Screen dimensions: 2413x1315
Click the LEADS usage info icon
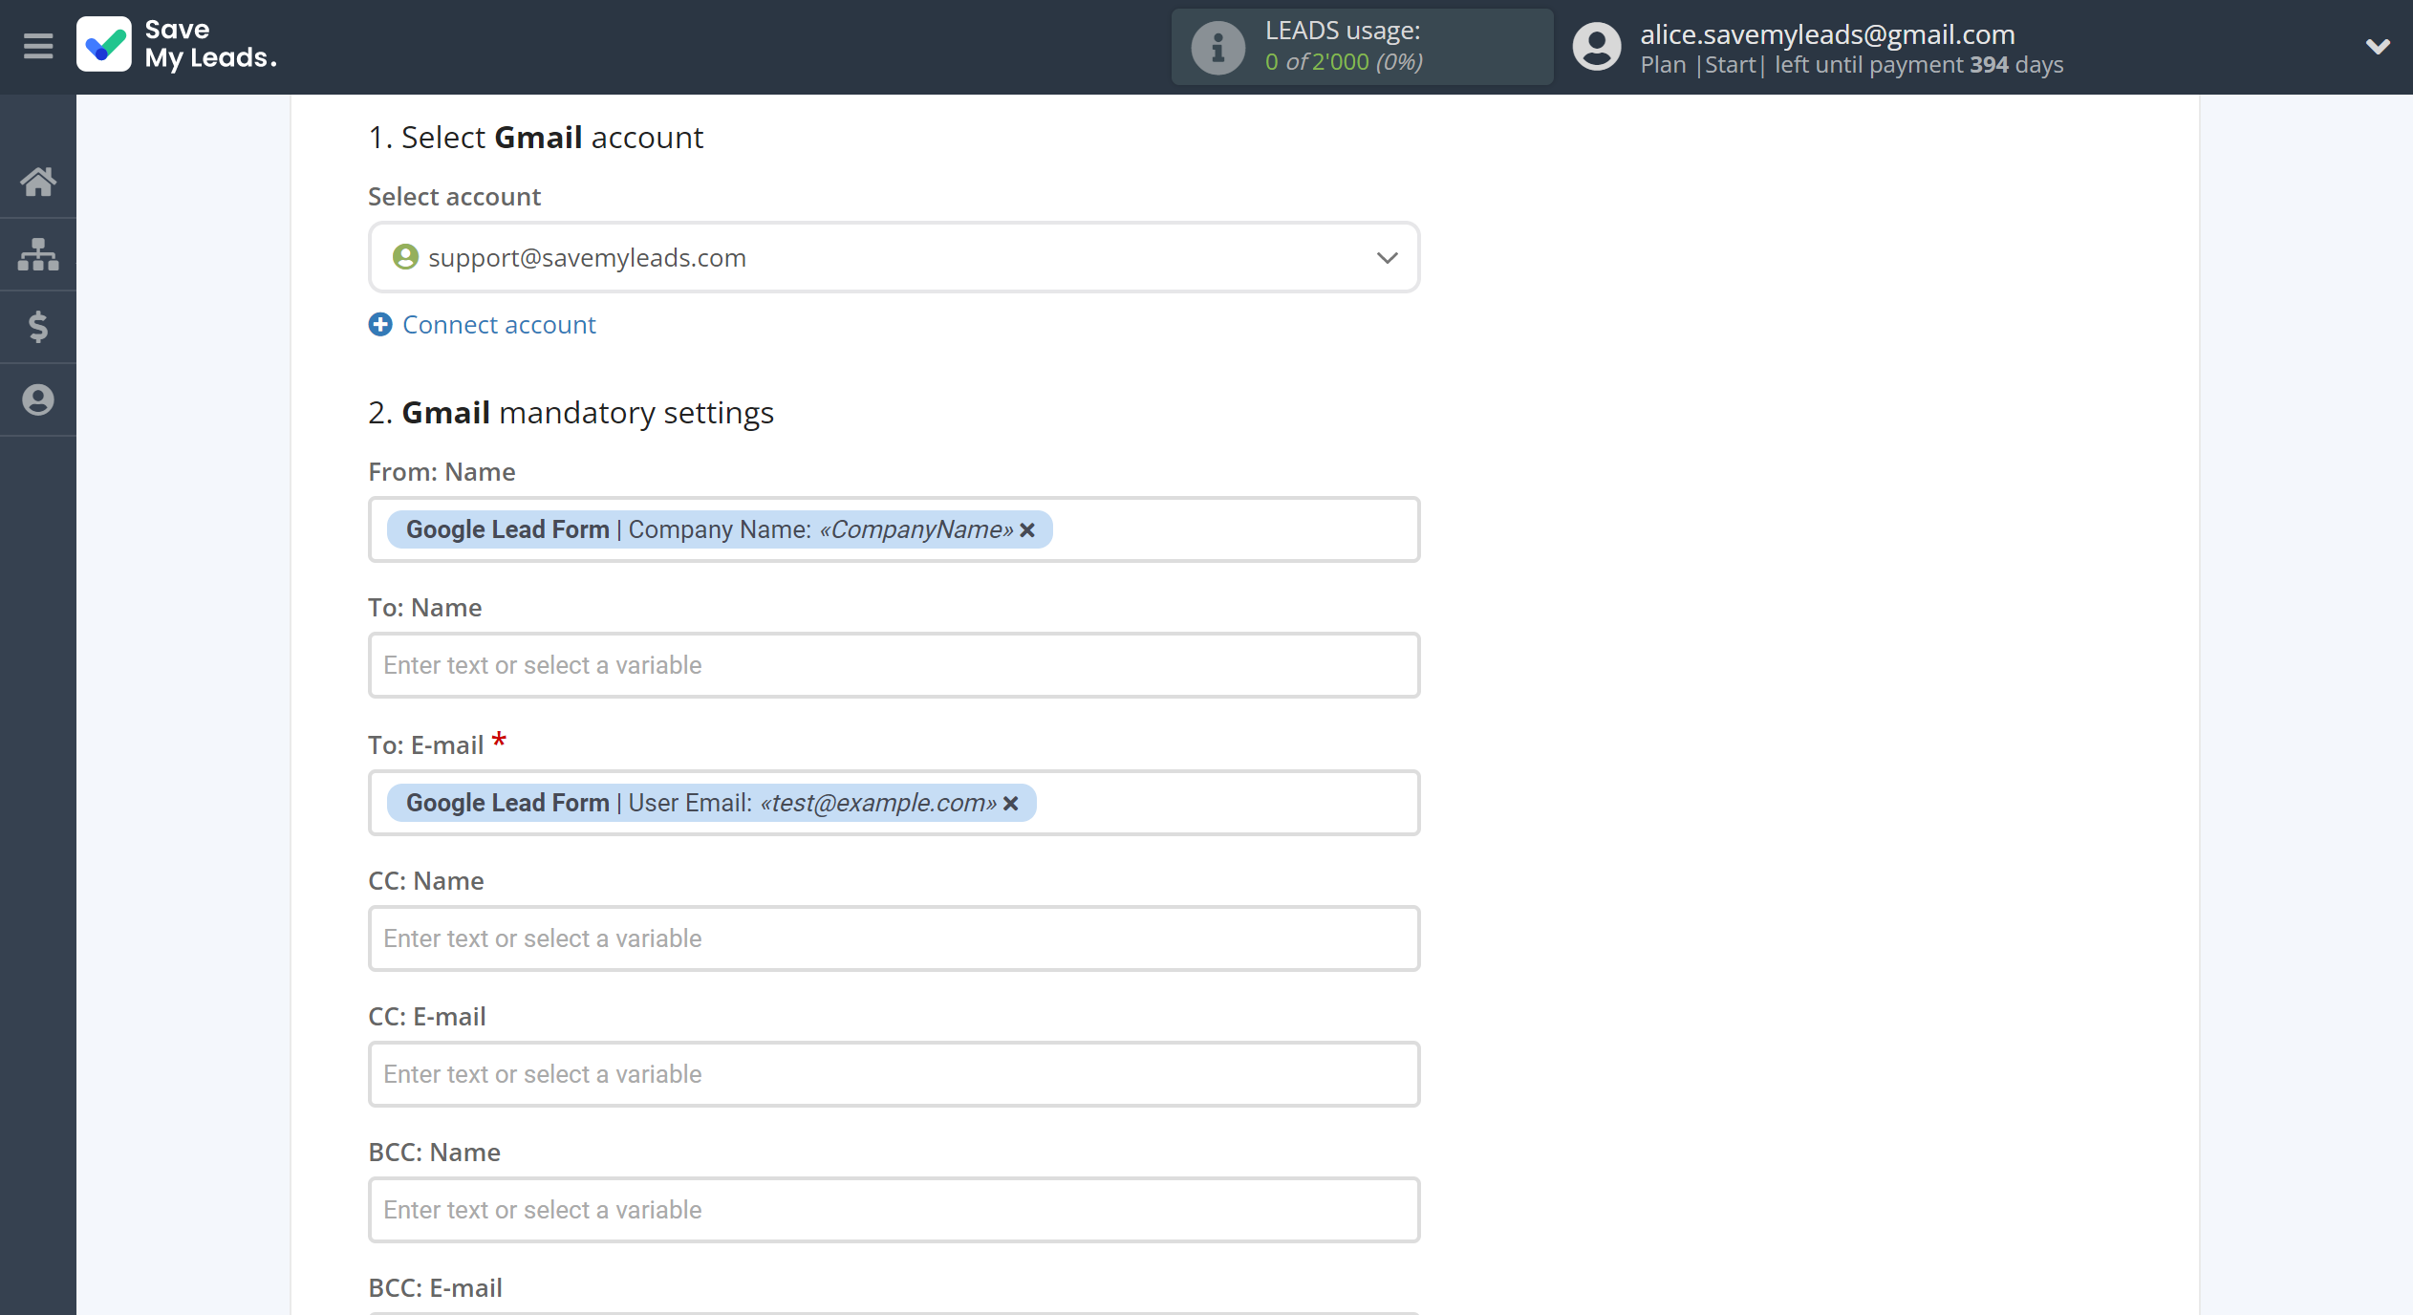[1217, 47]
